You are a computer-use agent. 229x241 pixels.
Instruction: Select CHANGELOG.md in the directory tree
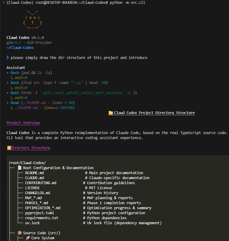[x=38, y=193]
